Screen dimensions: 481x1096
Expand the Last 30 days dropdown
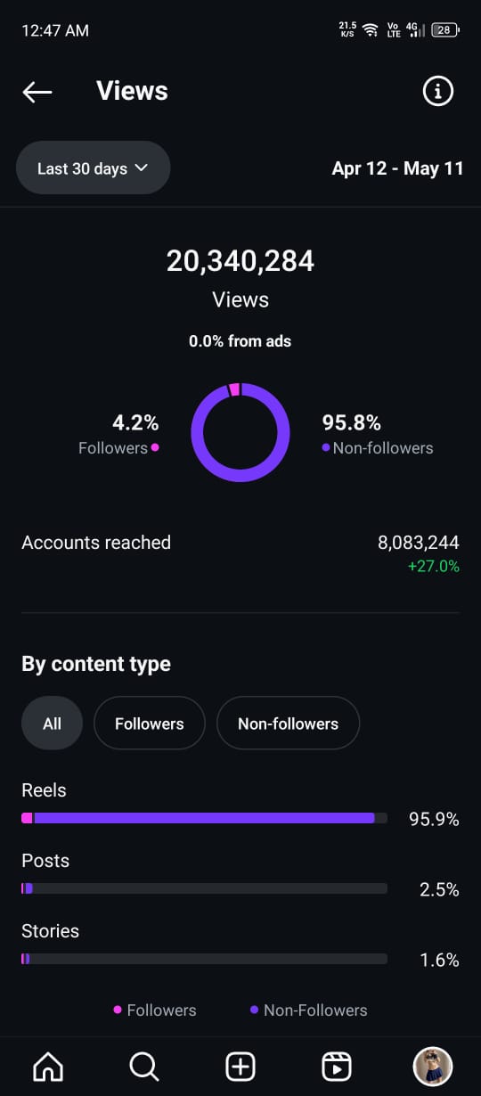93,168
